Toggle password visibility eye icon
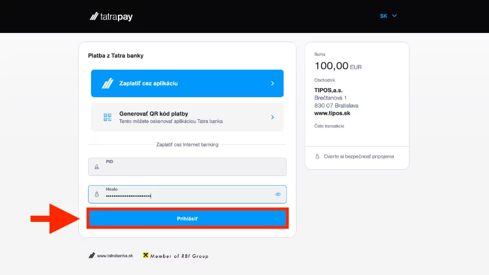Viewport: 489px width, 275px height. coord(278,194)
